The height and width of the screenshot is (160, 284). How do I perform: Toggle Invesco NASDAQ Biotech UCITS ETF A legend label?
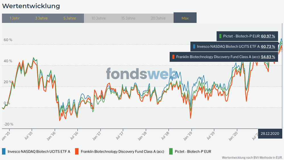39,151
